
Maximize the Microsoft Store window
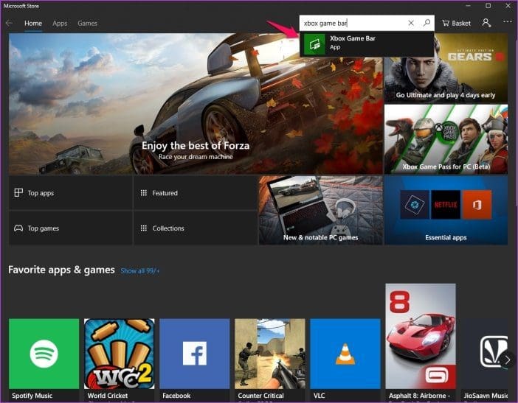pos(488,6)
